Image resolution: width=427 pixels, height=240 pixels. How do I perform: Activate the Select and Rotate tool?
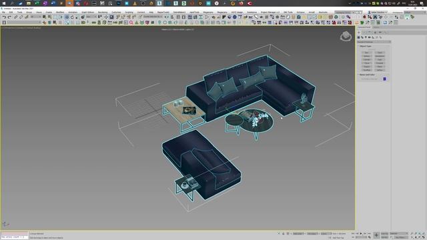click(x=72, y=17)
